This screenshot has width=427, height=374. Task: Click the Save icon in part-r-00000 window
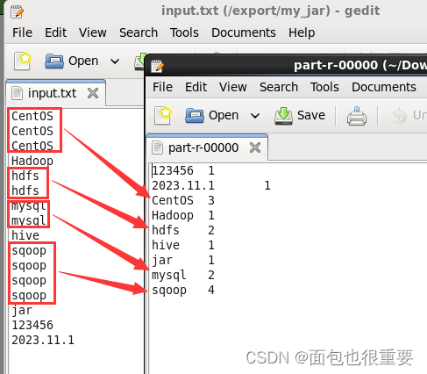pyautogui.click(x=283, y=116)
